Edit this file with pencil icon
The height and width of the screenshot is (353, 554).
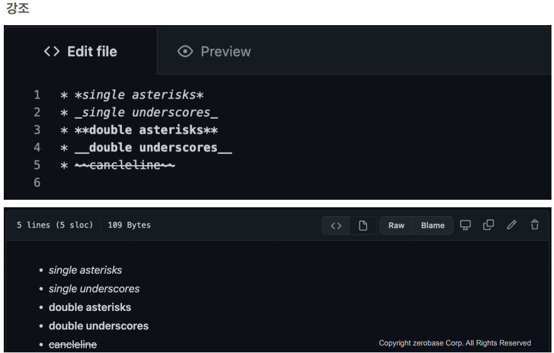(512, 225)
